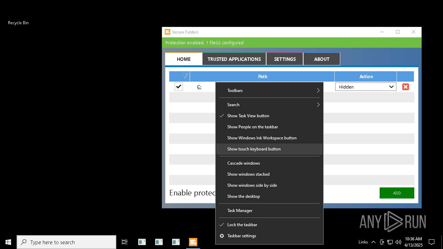Click the Meet Now tray icon
Viewport: 443px width, 249px height.
coord(382,242)
